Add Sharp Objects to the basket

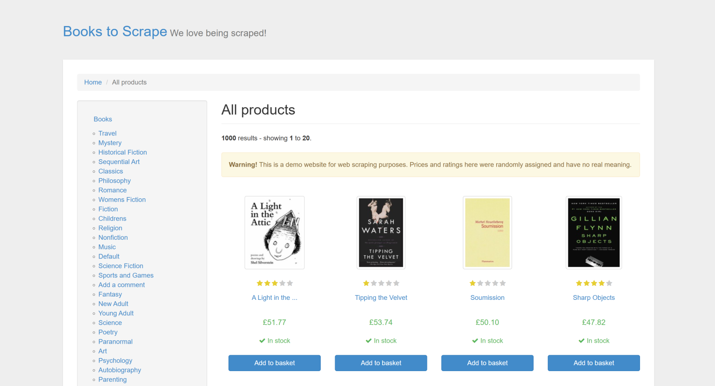click(594, 363)
